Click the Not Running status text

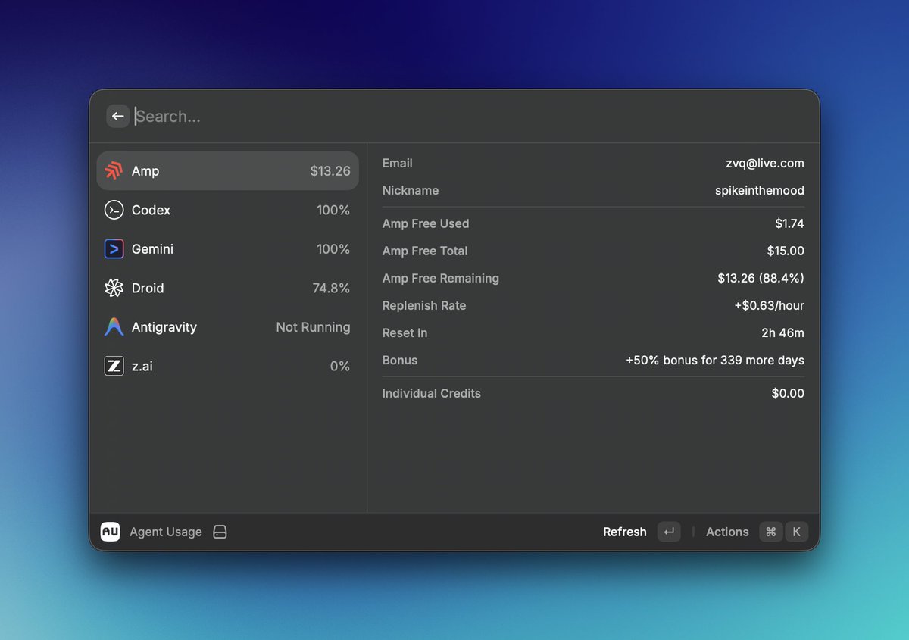(x=313, y=327)
